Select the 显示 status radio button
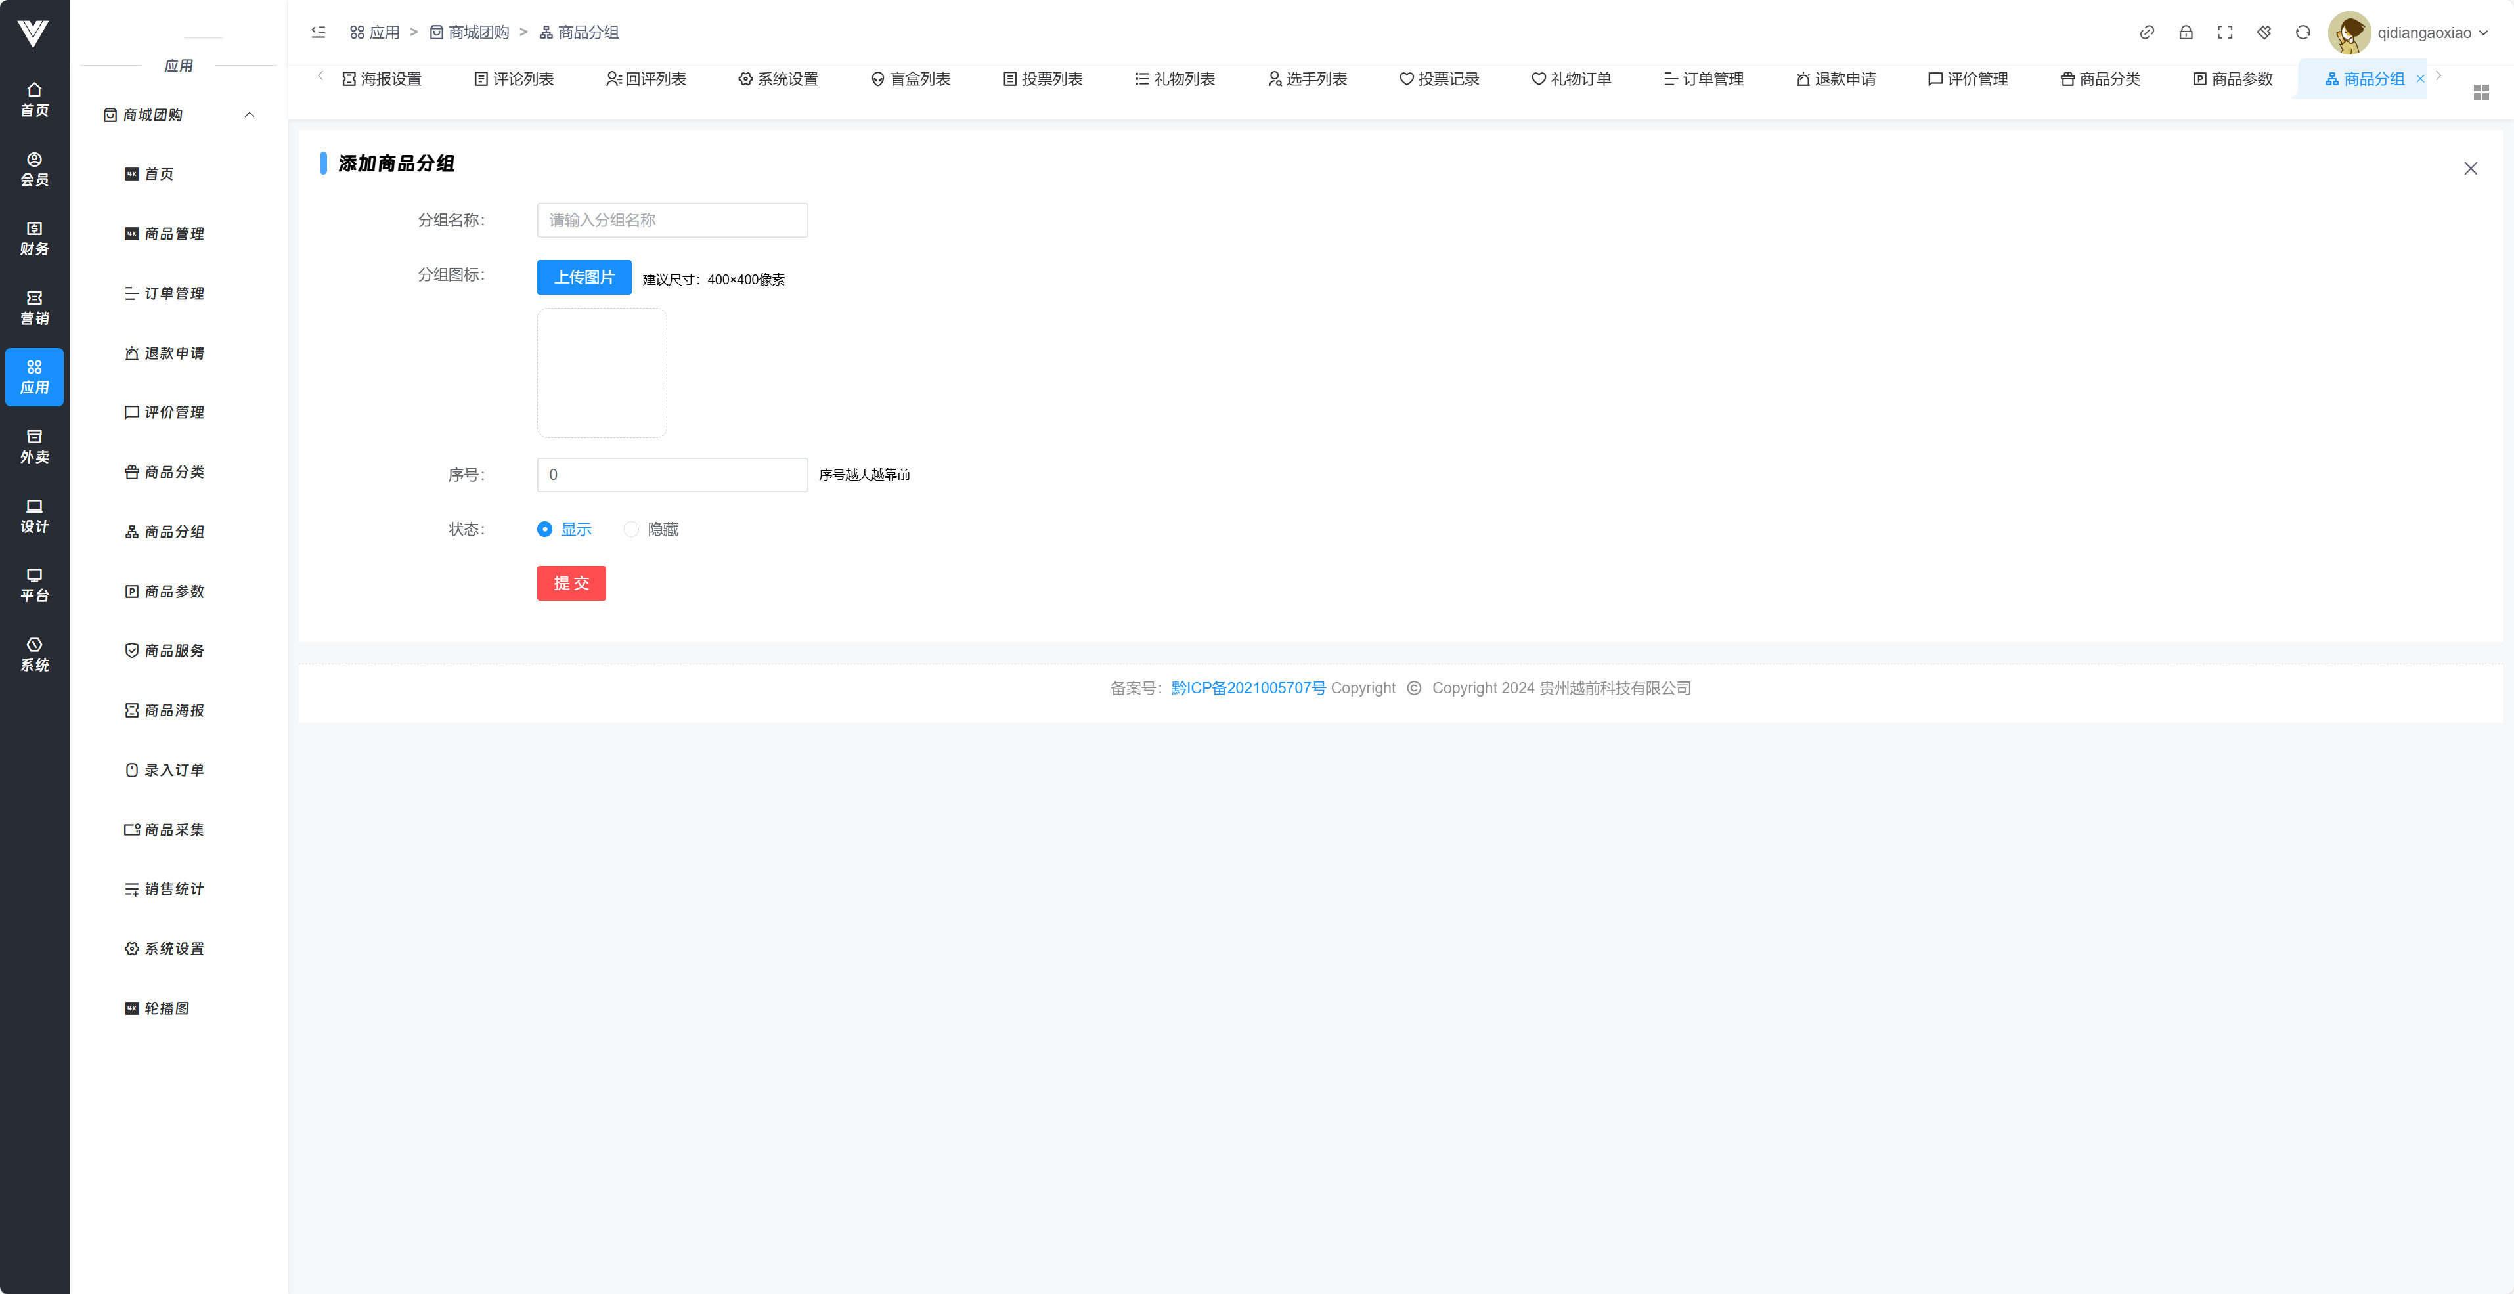2514x1294 pixels. click(x=544, y=529)
